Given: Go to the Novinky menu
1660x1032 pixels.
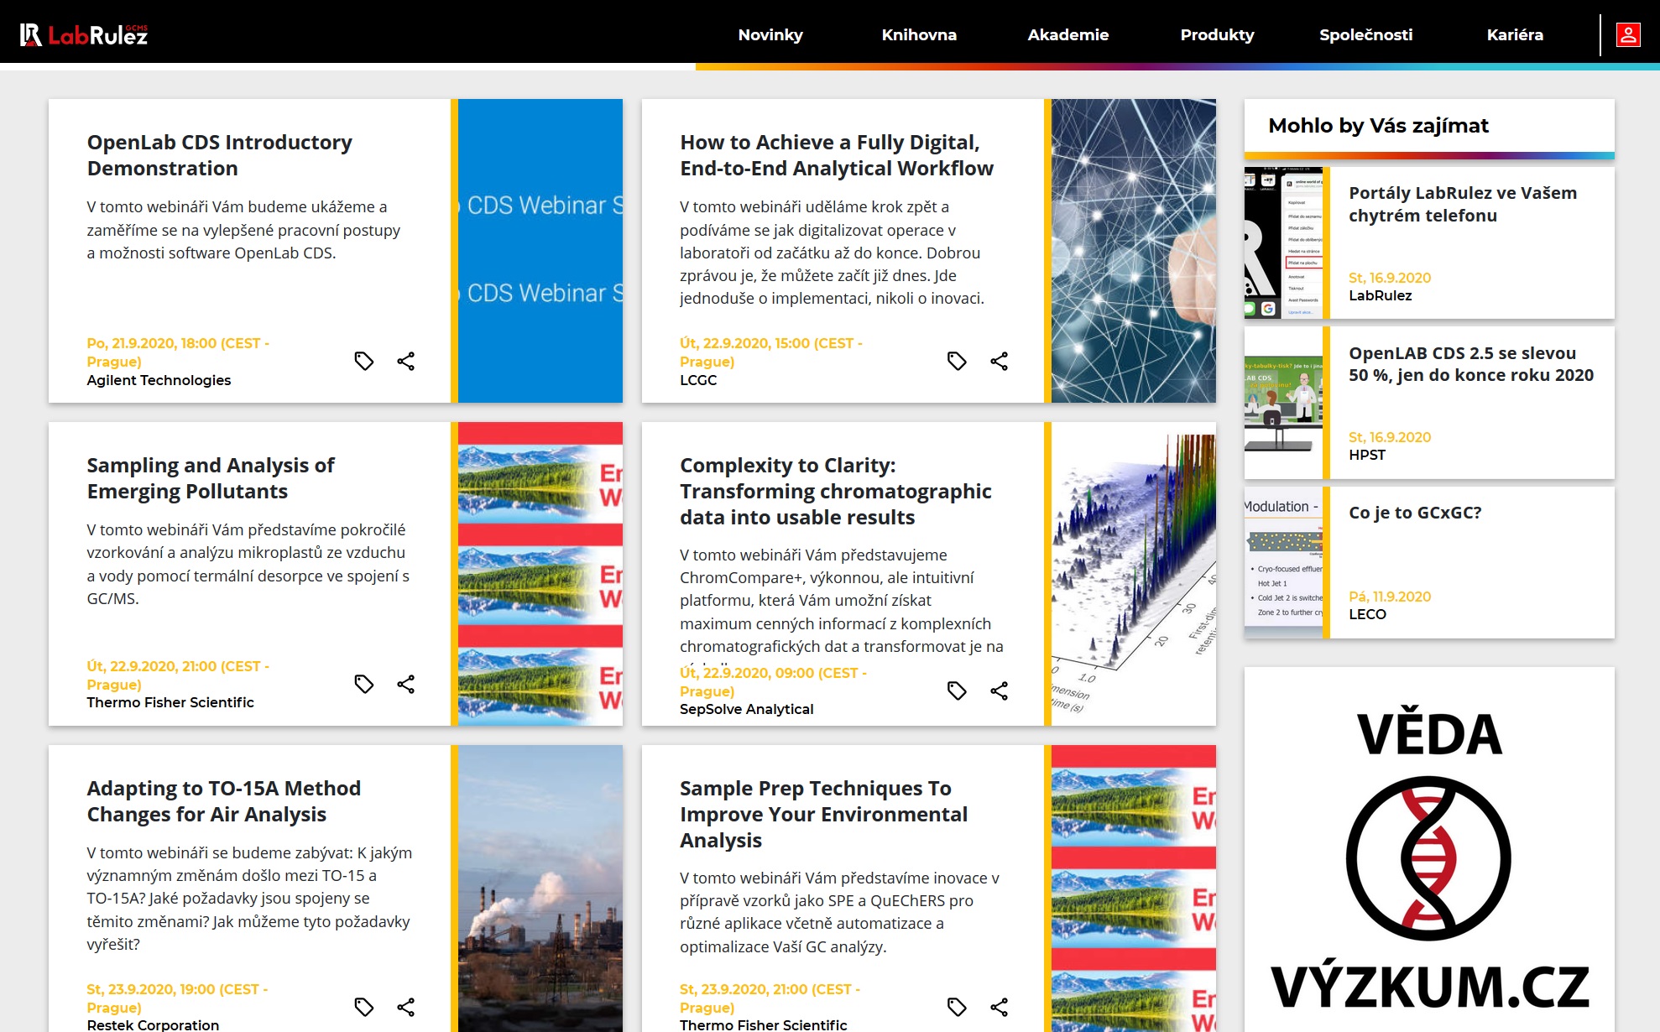Looking at the screenshot, I should (770, 34).
